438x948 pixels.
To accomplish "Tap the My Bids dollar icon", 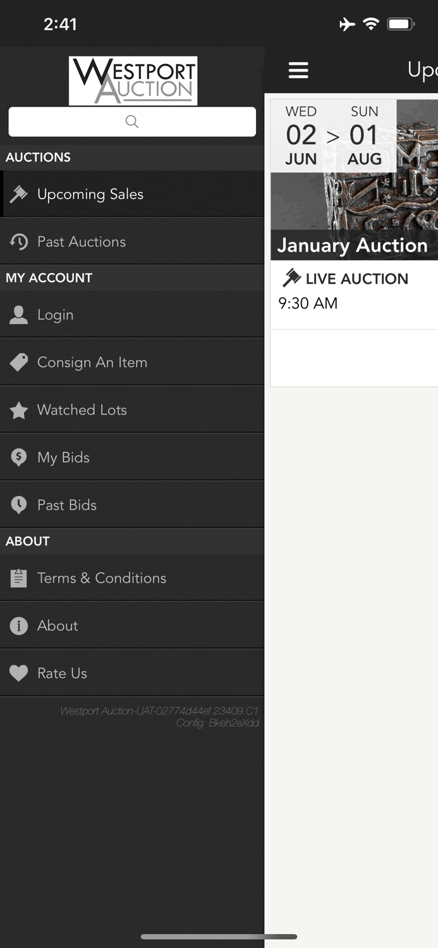I will coord(19,457).
